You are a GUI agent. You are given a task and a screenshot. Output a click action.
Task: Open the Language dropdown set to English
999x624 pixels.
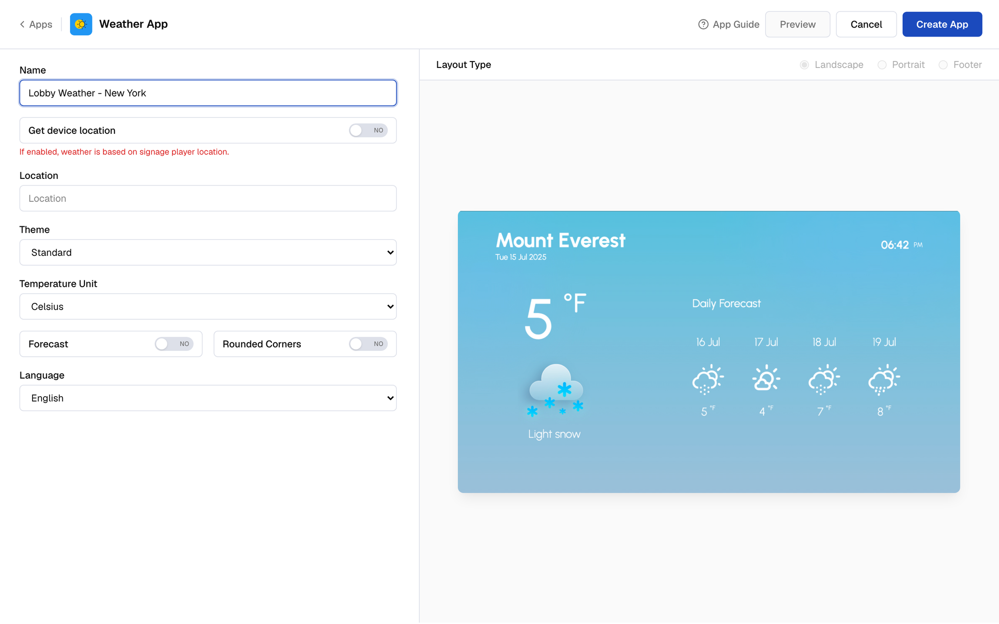[x=208, y=398]
